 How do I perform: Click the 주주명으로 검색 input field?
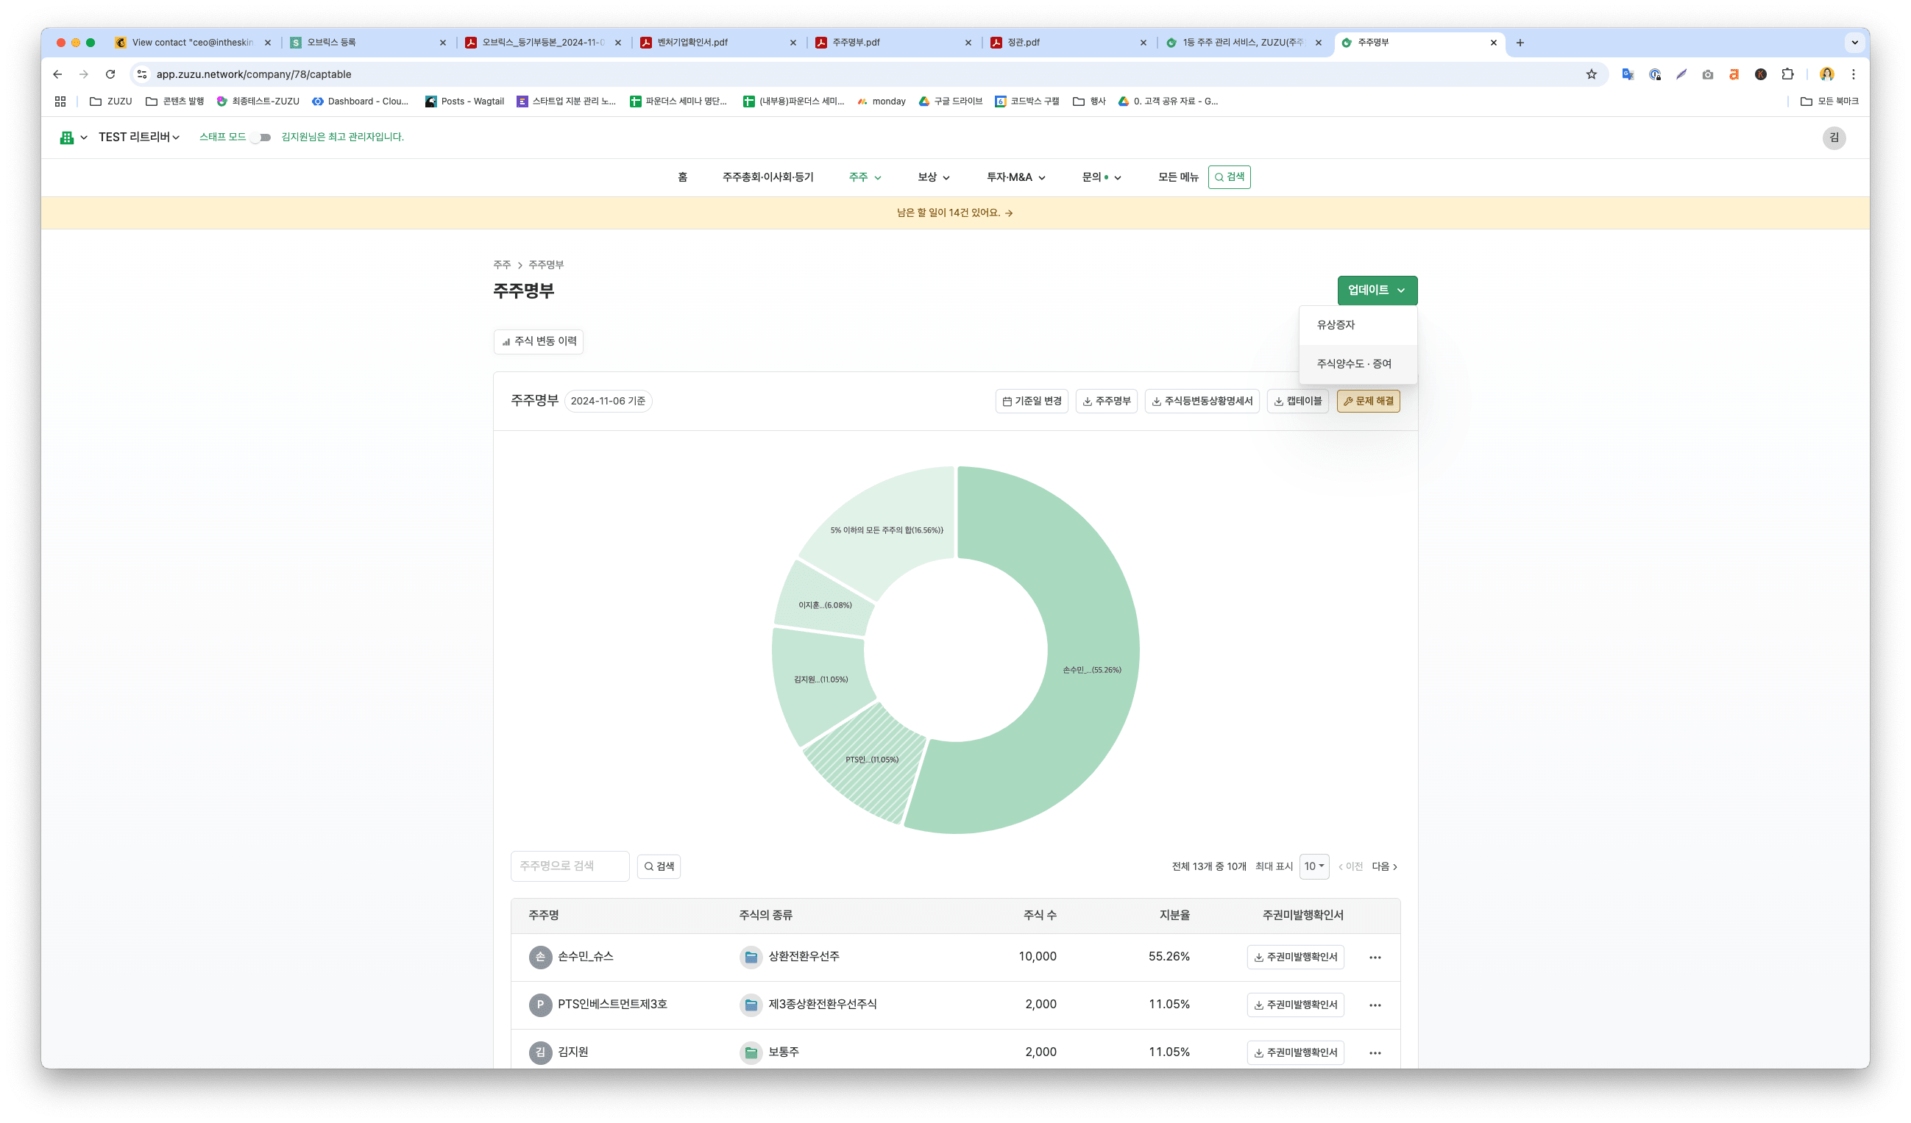[570, 866]
